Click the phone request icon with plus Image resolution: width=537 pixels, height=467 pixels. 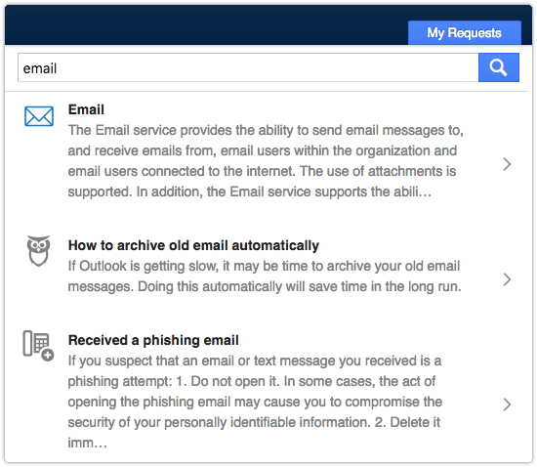(38, 346)
